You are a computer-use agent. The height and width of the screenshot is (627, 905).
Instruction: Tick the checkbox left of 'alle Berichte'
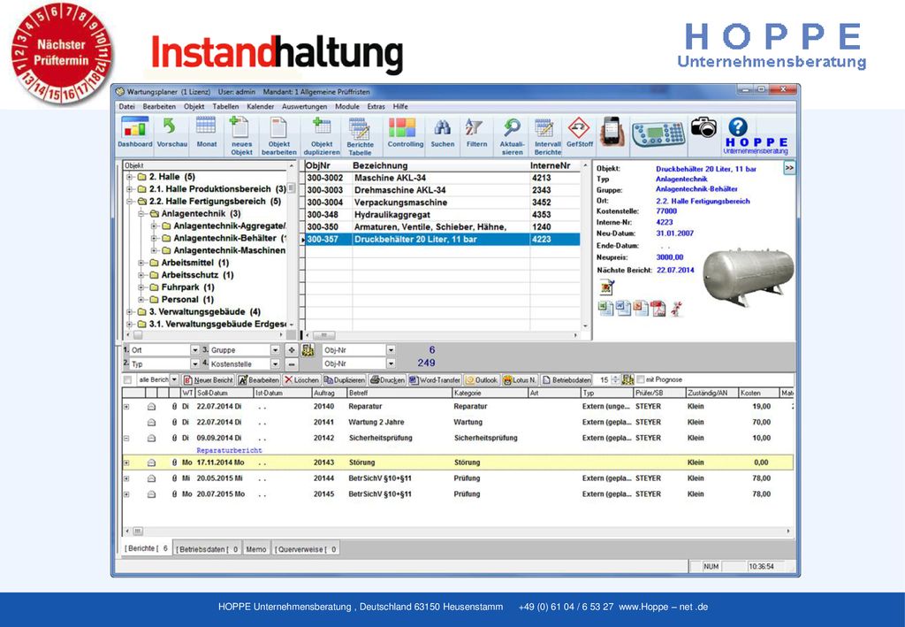(127, 380)
